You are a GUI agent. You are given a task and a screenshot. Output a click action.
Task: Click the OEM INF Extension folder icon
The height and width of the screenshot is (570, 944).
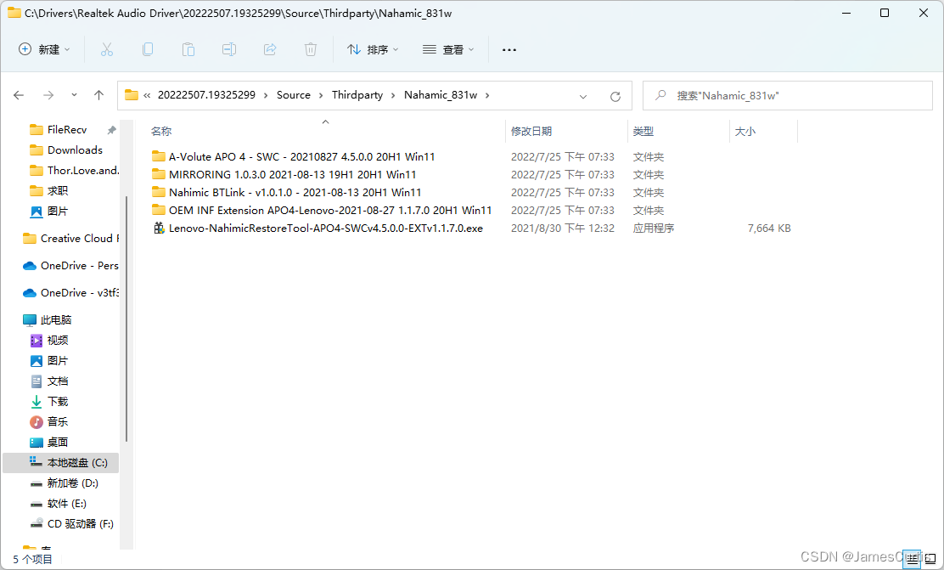pos(159,210)
